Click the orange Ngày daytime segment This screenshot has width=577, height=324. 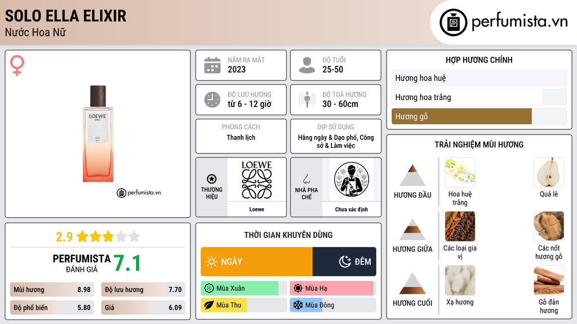point(256,262)
